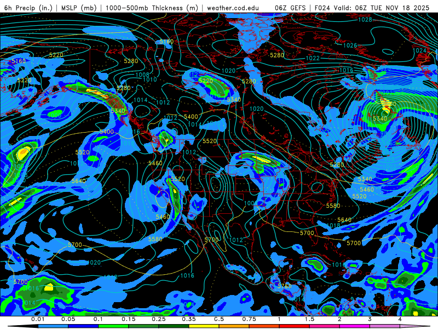The height and width of the screenshot is (329, 438).
Task: Click the '06Z GEFS' model run label
Action: pos(290,8)
